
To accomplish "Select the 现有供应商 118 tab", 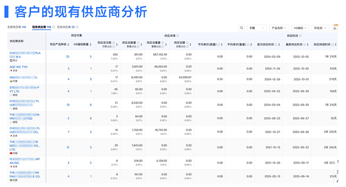I will click(42, 27).
